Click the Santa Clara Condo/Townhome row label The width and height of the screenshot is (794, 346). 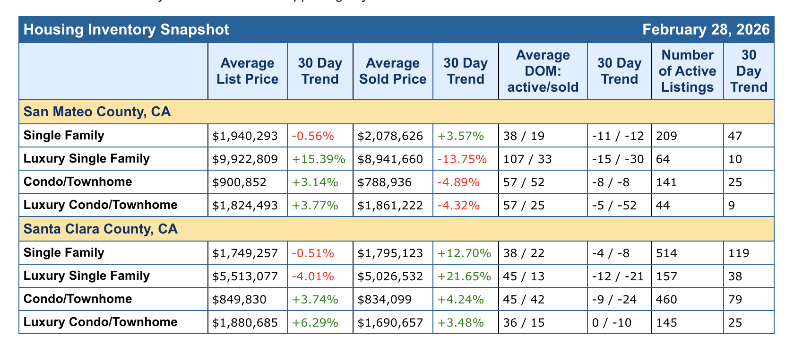(x=78, y=299)
